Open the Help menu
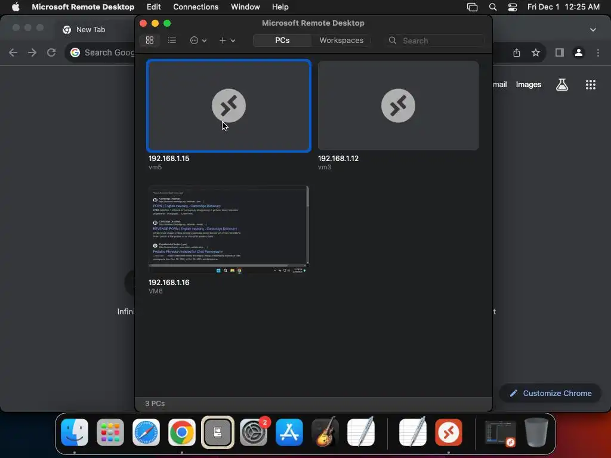Viewport: 611px width, 458px height. [280, 7]
